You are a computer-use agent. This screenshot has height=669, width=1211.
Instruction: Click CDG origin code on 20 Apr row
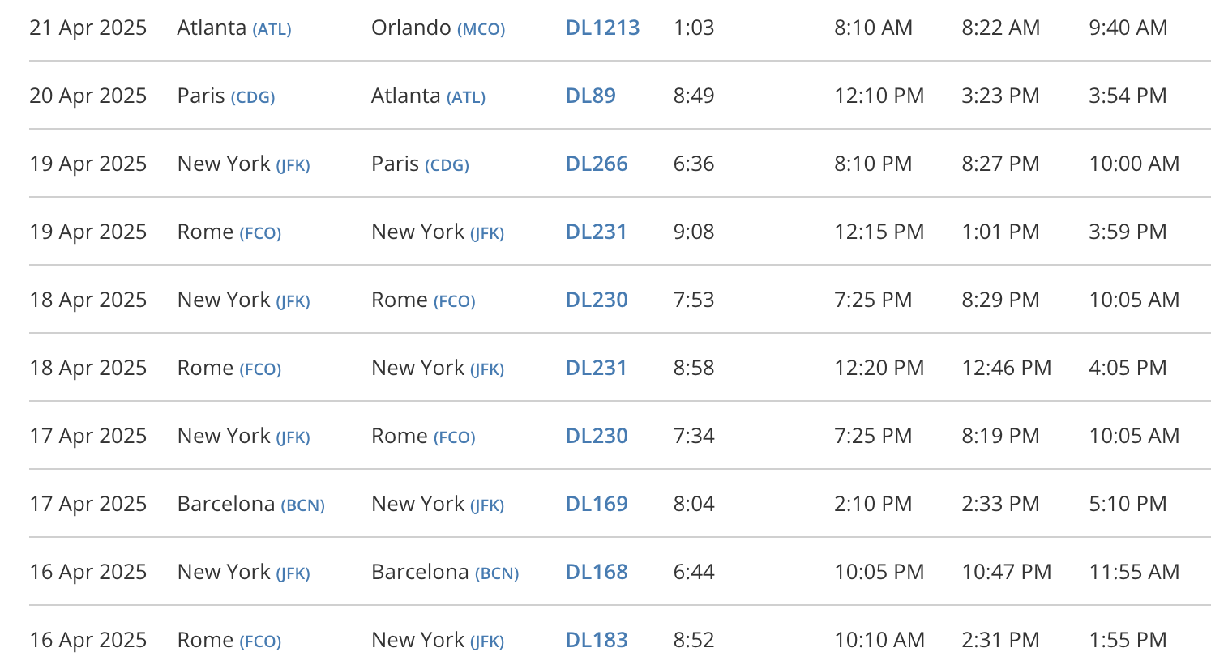pos(253,98)
